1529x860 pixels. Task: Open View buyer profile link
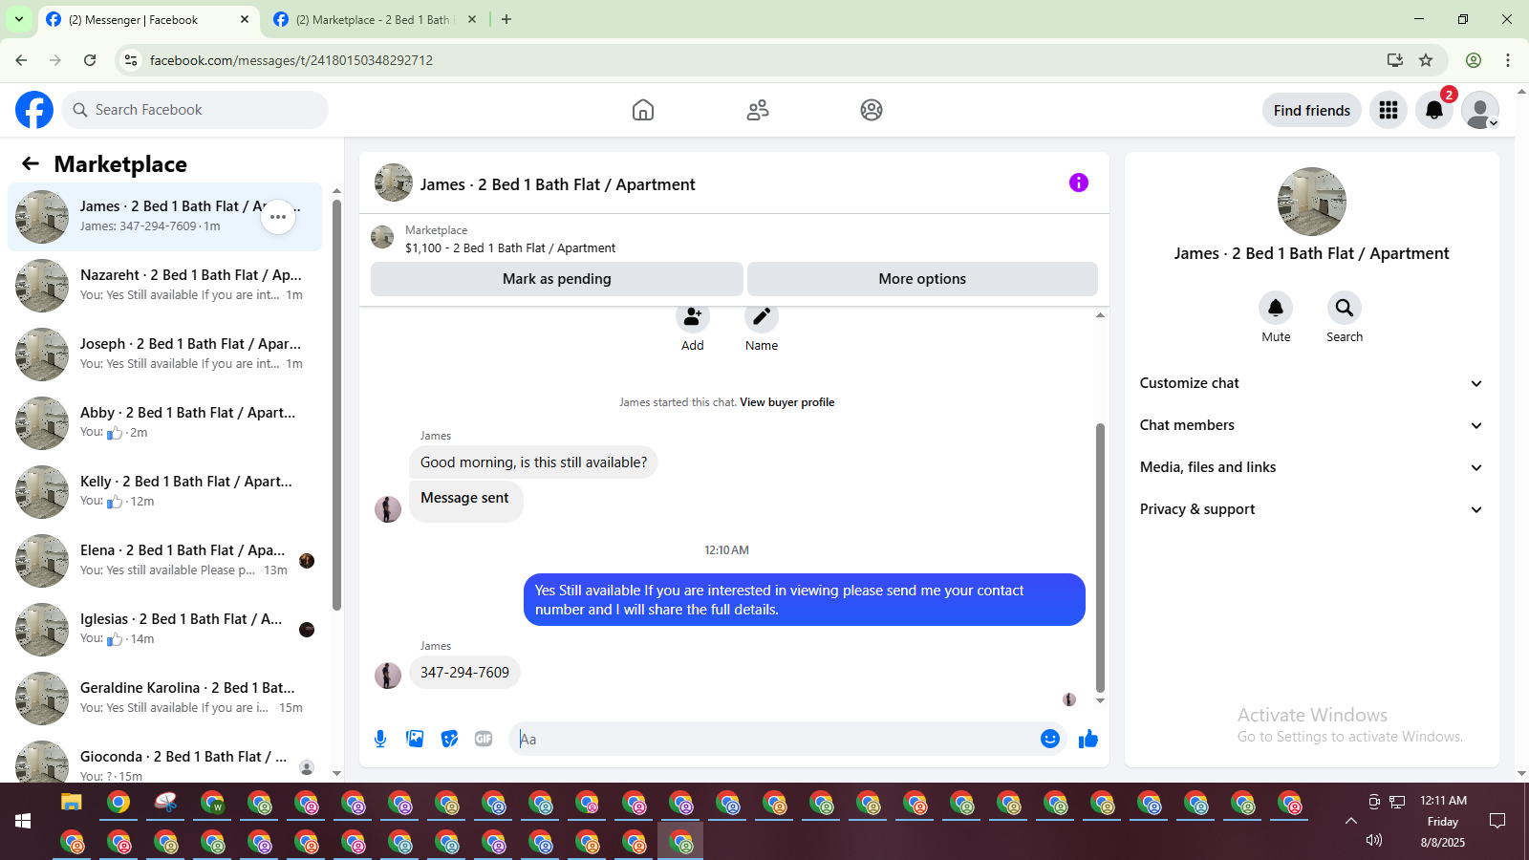tap(786, 402)
